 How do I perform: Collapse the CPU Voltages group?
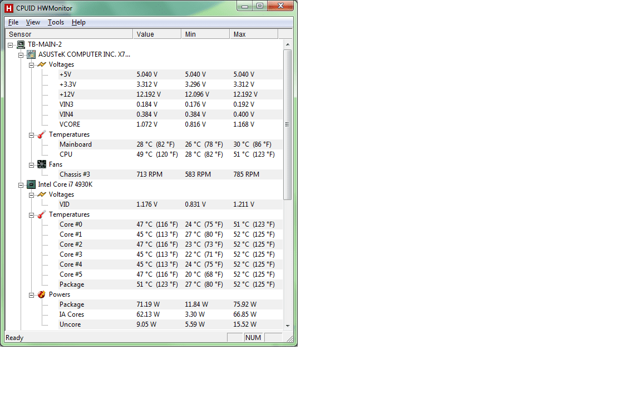pos(32,195)
